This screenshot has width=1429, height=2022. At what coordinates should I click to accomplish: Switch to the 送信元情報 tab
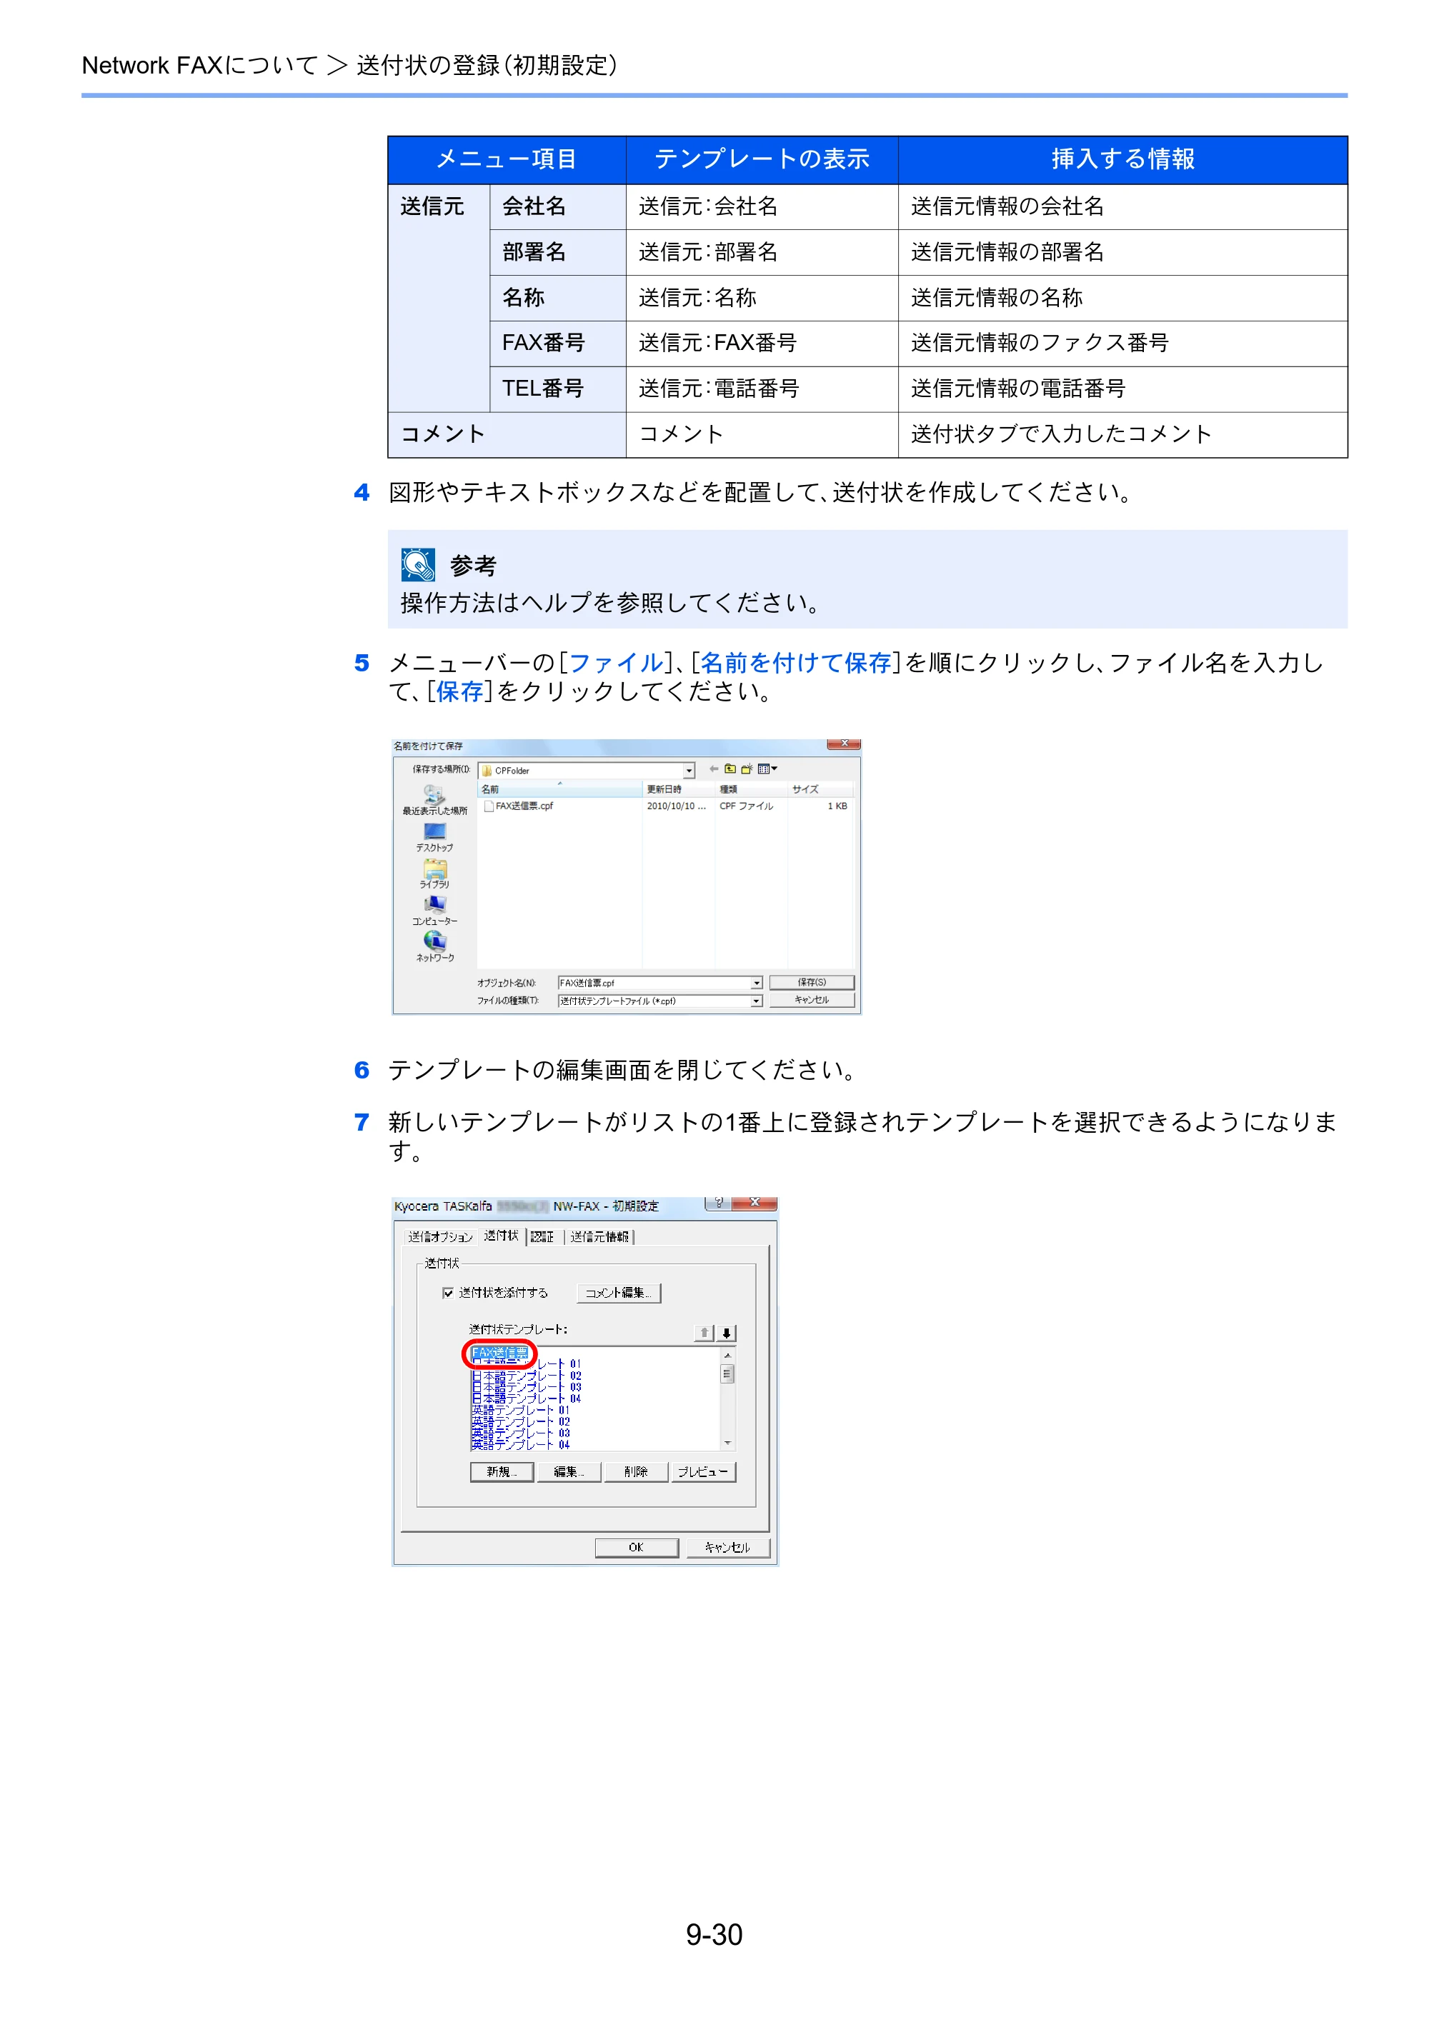tap(599, 1237)
